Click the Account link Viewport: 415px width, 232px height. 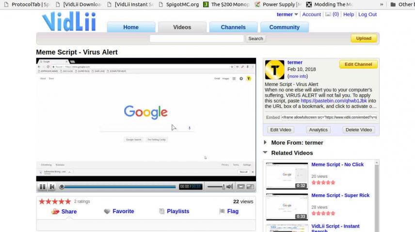pos(311,14)
